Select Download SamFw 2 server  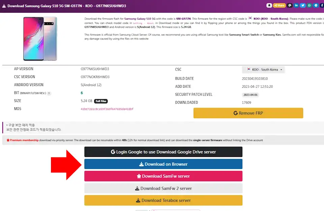click(x=163, y=188)
